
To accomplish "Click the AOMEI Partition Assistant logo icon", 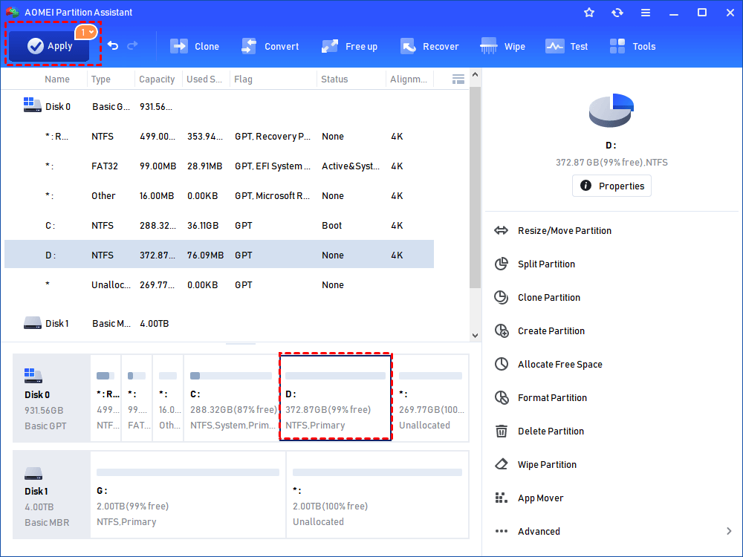I will (13, 13).
